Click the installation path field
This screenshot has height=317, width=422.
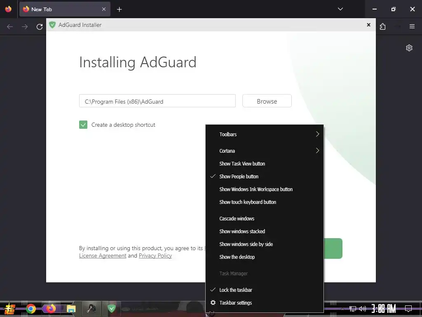pyautogui.click(x=157, y=101)
